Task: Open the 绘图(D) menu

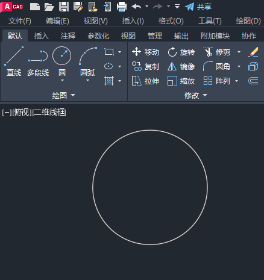Action: (x=248, y=21)
